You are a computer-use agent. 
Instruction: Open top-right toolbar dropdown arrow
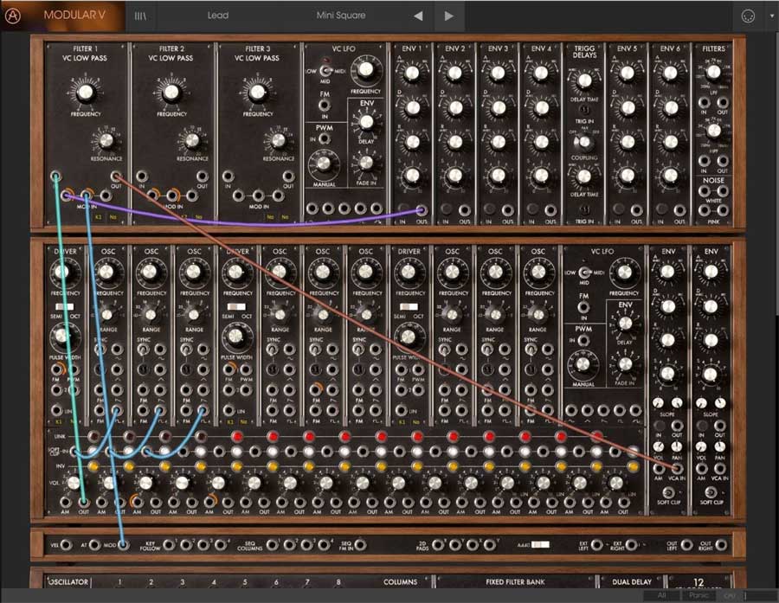coord(771,16)
